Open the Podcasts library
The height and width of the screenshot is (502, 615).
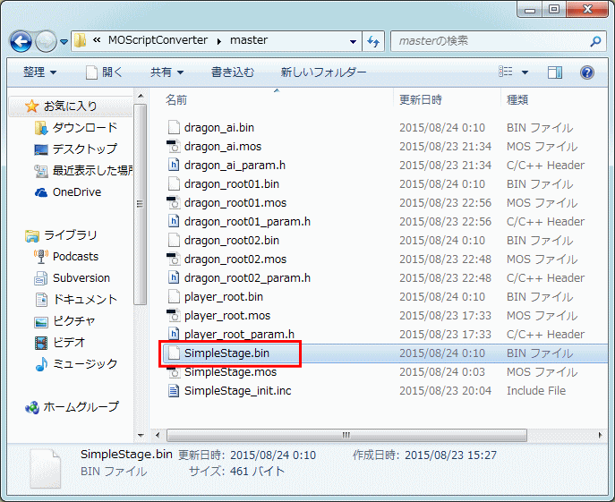[x=76, y=257]
